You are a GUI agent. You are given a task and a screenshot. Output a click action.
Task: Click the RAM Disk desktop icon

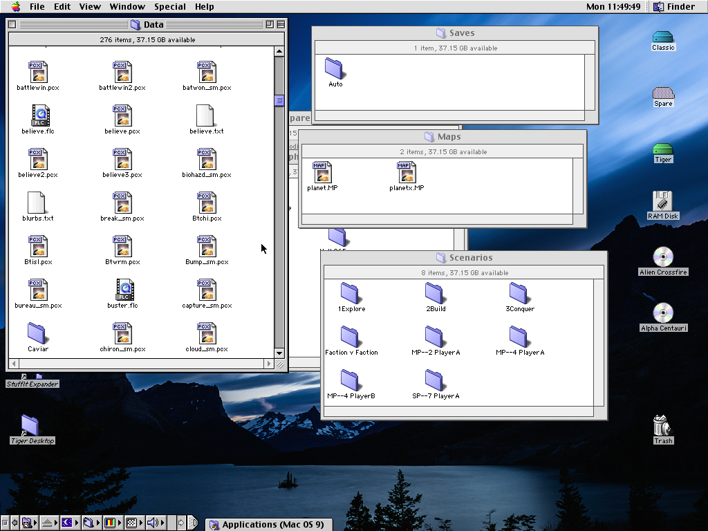coord(662,201)
